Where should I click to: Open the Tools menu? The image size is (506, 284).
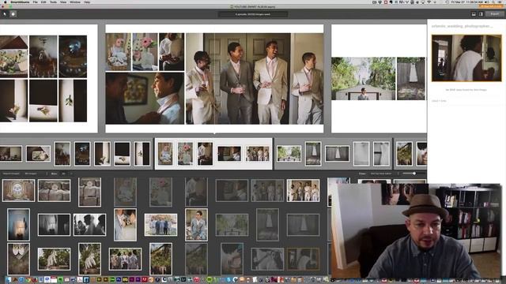click(x=53, y=2)
